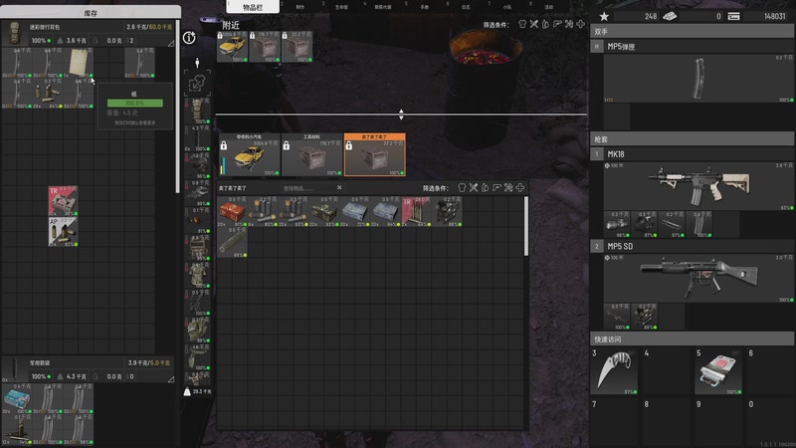Toggle the medical cross filter in the chest panel
796x448 pixels.
(x=519, y=187)
